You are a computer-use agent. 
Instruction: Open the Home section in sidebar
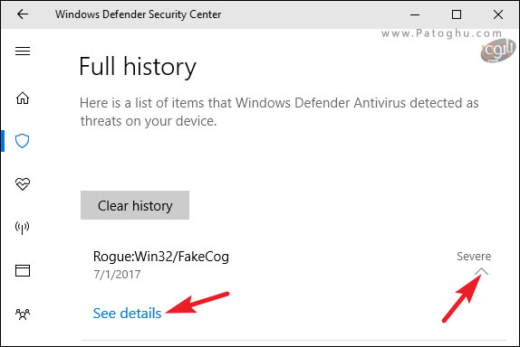click(x=23, y=98)
